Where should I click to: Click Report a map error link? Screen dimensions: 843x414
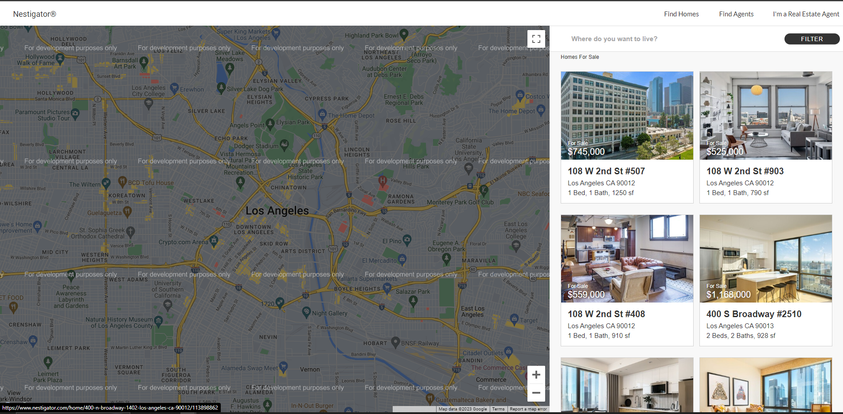click(x=528, y=409)
